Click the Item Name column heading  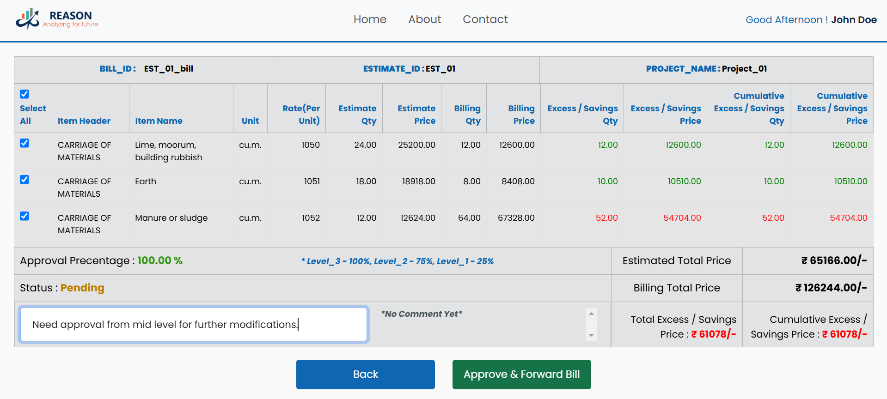(x=159, y=121)
